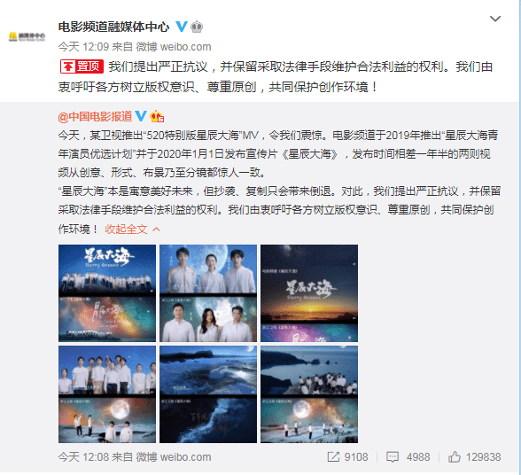Click the collapse arrow after 收起全文

(x=156, y=230)
